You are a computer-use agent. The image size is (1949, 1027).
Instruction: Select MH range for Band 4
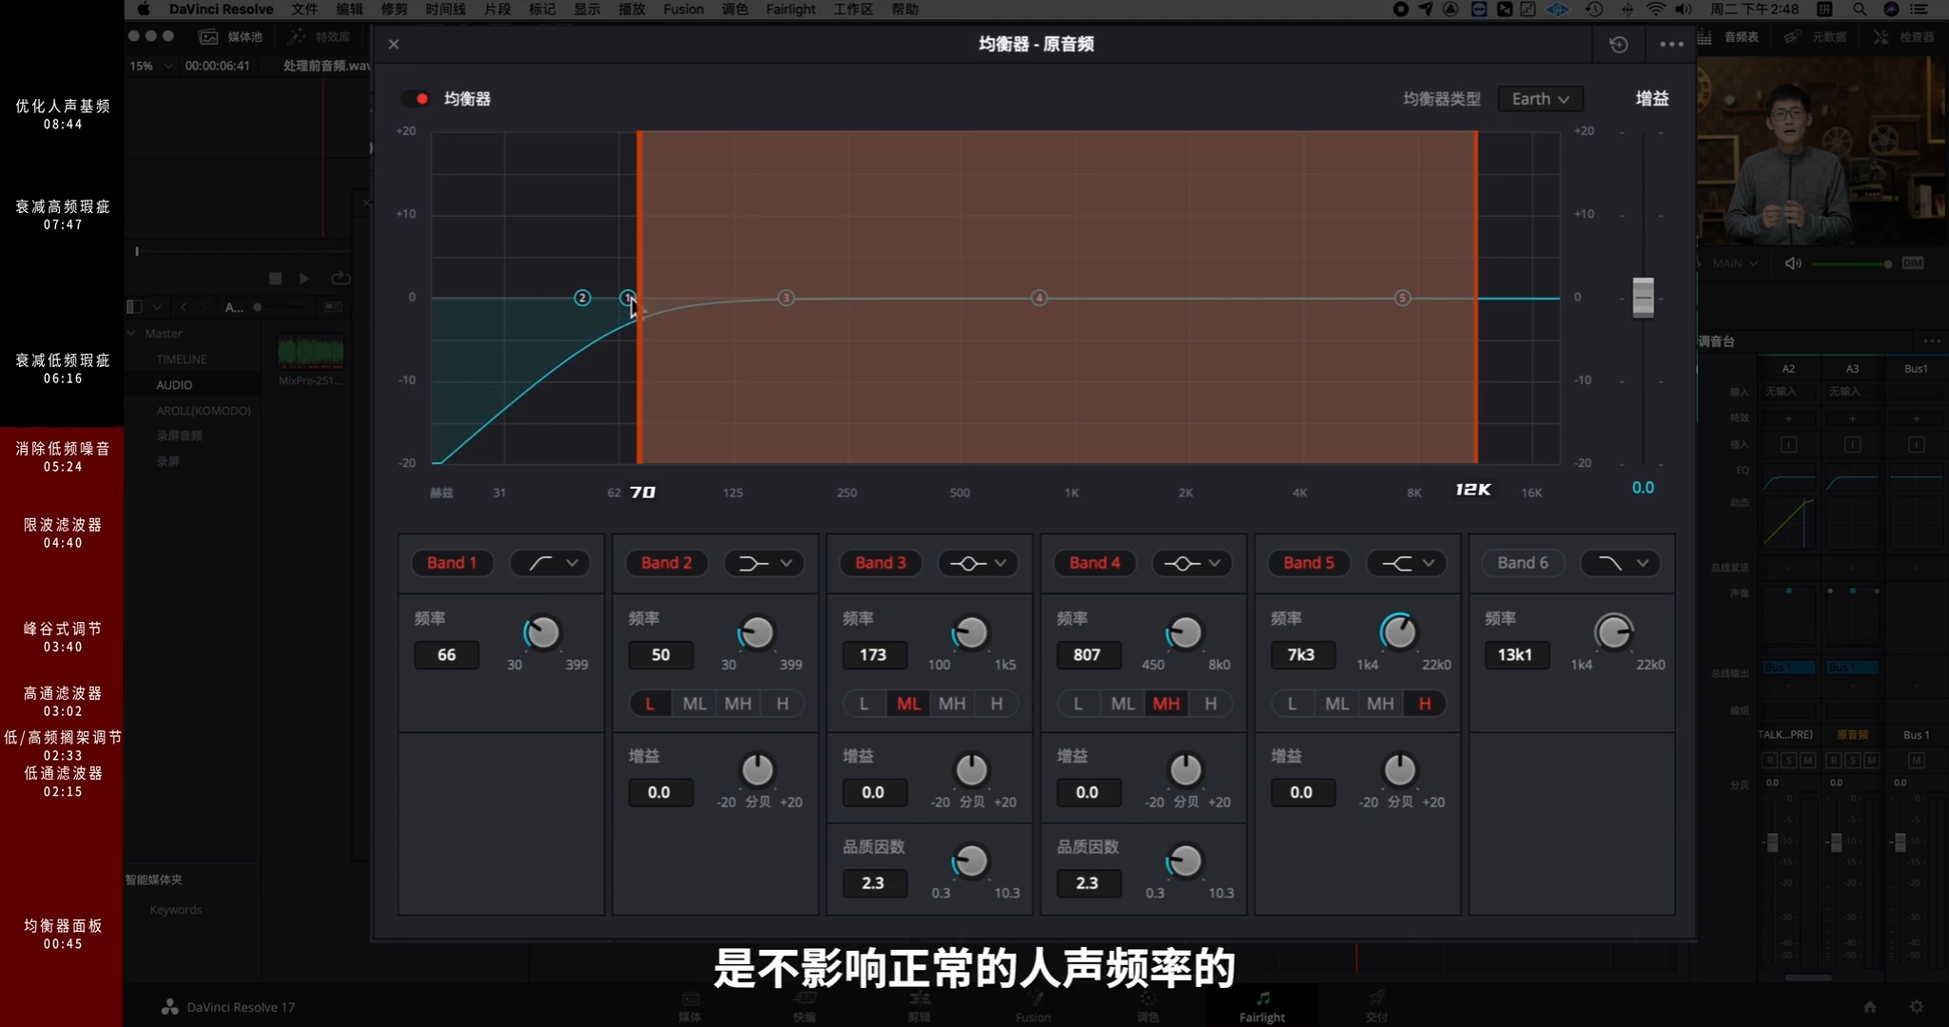[x=1166, y=704]
